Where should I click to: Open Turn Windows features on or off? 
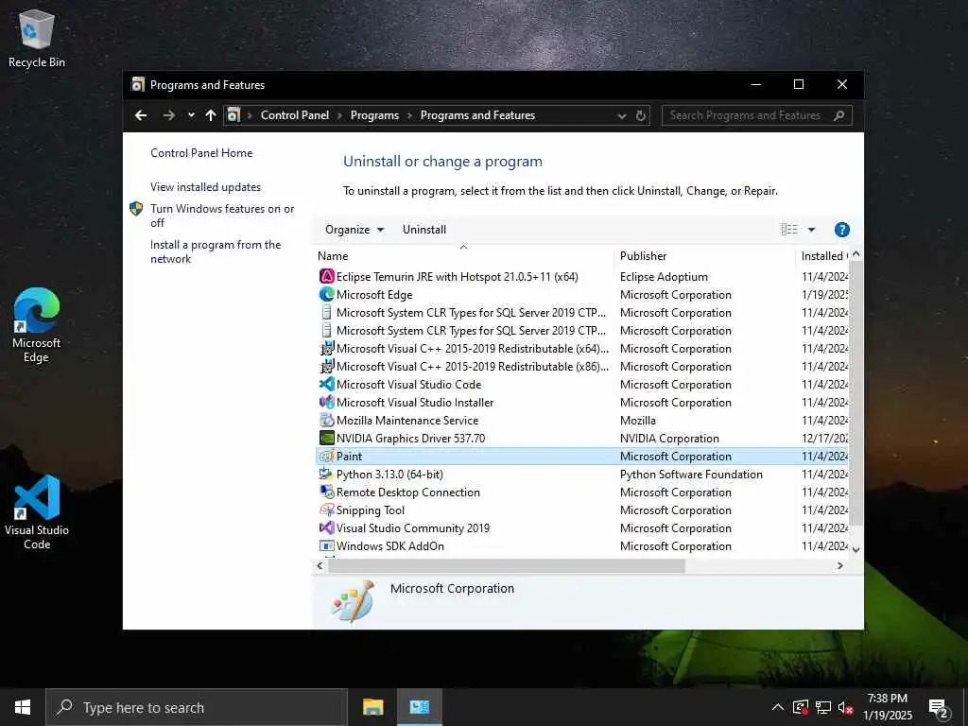(222, 216)
